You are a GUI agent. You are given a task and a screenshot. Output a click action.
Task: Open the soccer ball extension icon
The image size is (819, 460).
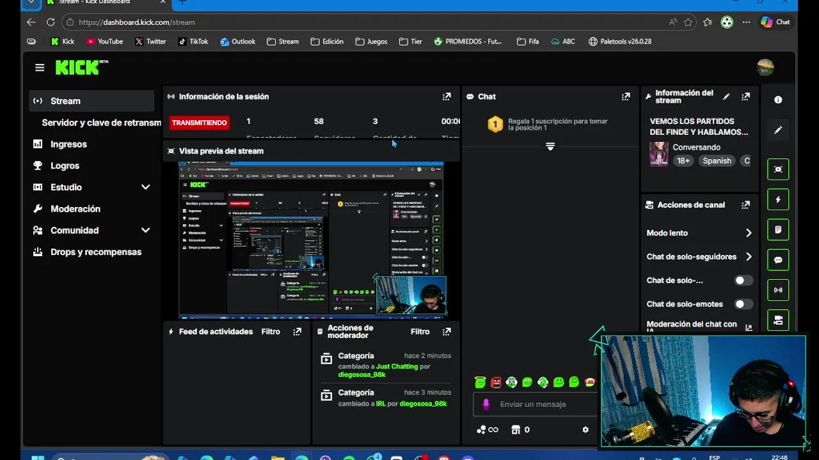coord(727,22)
